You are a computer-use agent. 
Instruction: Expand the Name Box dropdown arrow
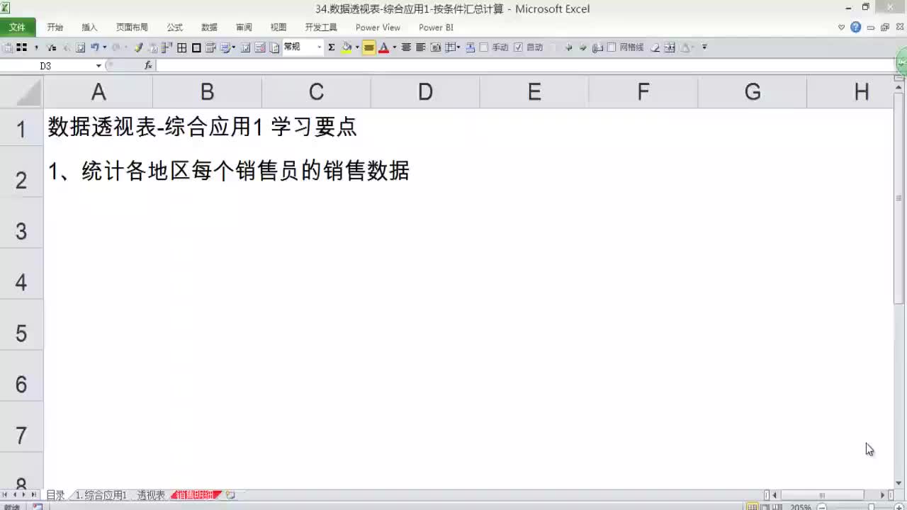coord(98,66)
